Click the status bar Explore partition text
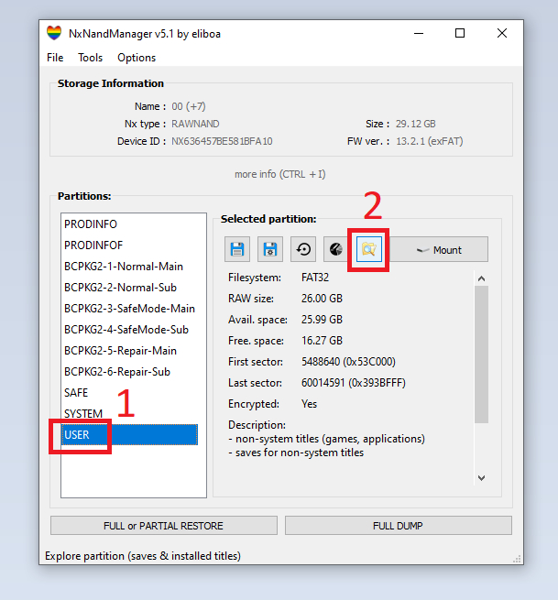The height and width of the screenshot is (600, 558). click(x=143, y=556)
